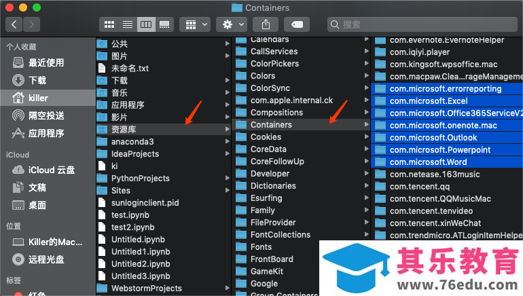Select the CallServices folder
Viewport: 523px width, 296px height.
click(302, 52)
